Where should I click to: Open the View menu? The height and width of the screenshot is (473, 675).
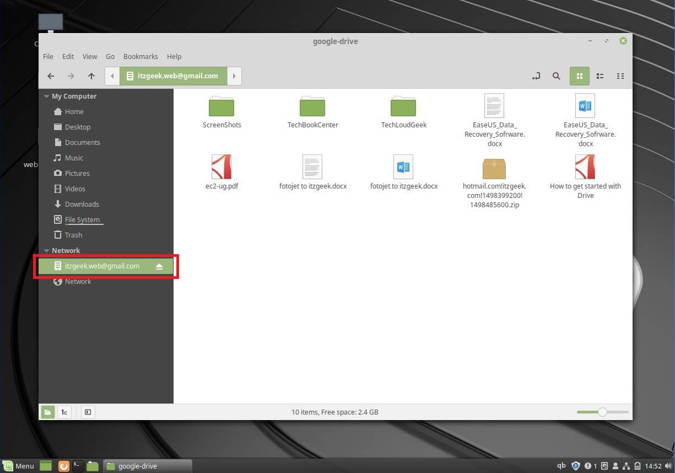click(89, 56)
